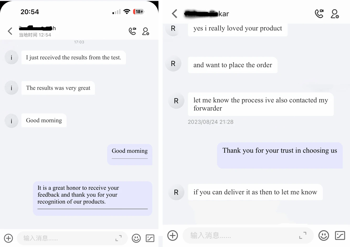Open plus attachment menu in left chat

pyautogui.click(x=8, y=238)
